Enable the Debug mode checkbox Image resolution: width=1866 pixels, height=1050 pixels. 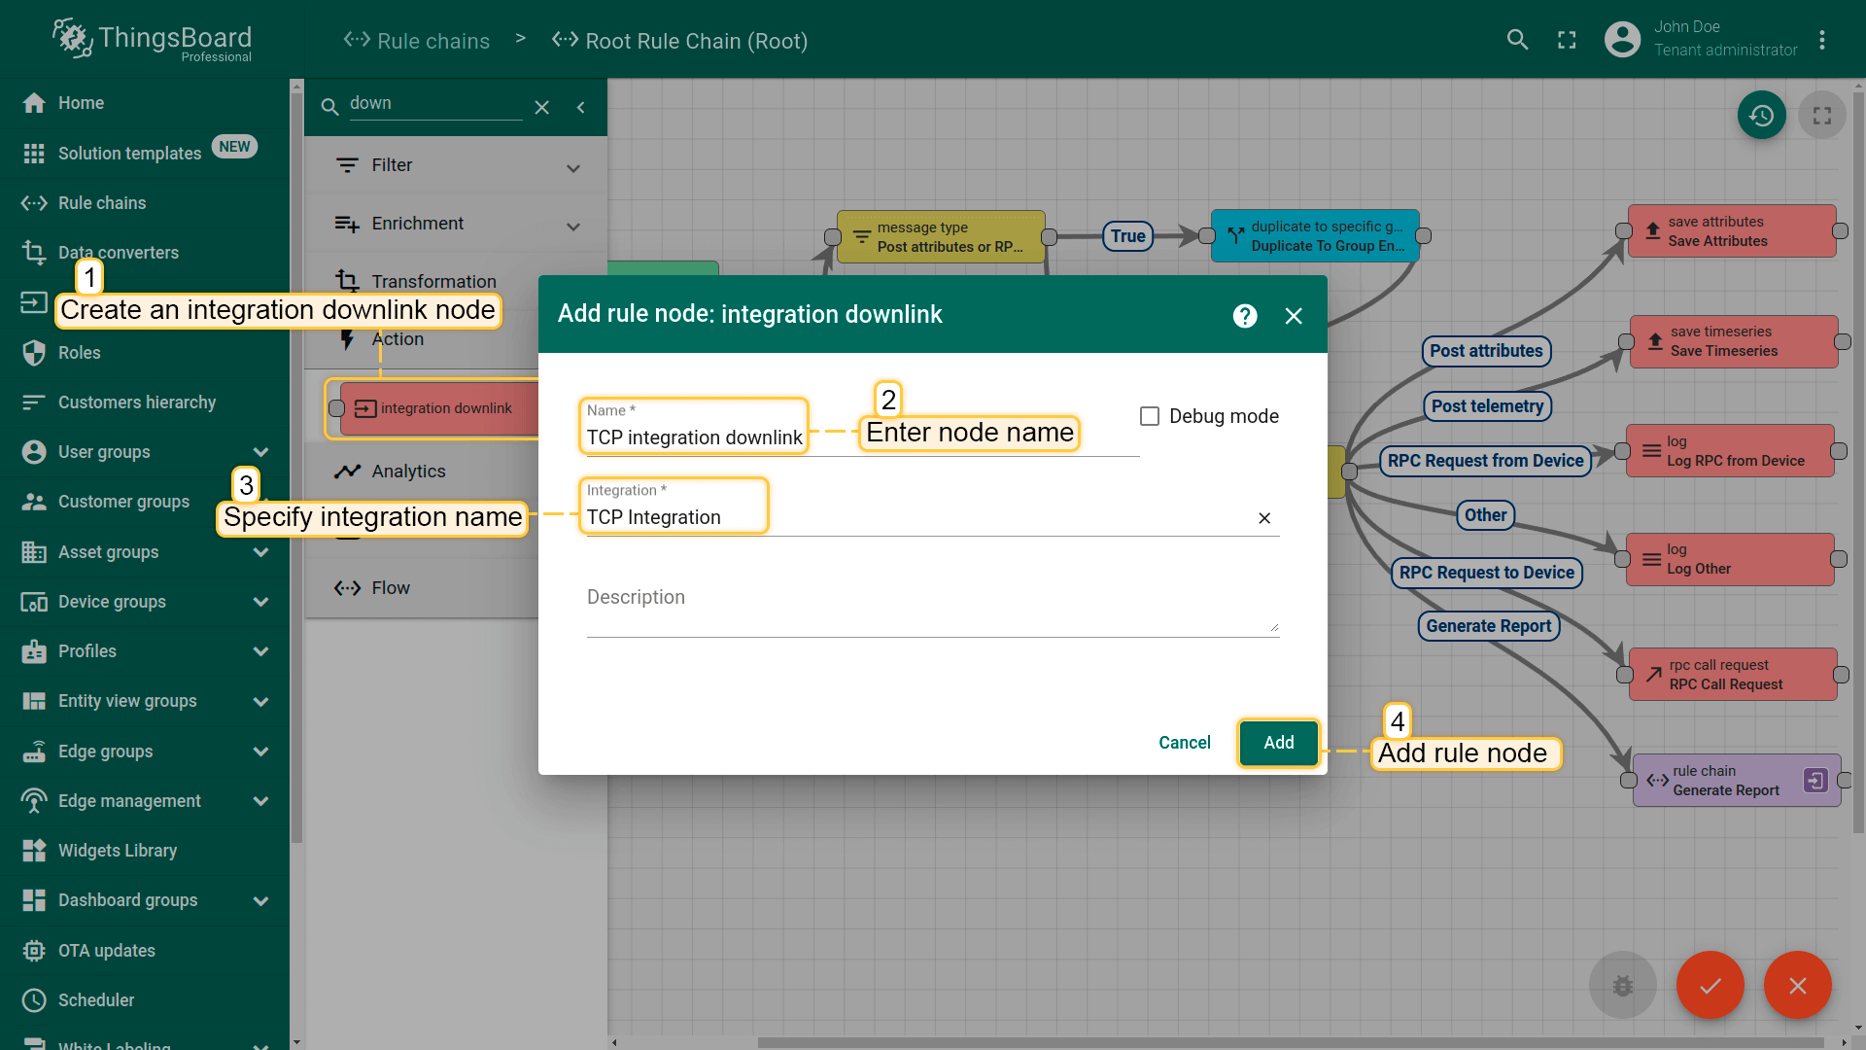[1150, 416]
